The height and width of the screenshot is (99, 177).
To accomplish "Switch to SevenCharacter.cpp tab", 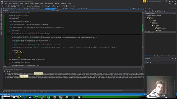I will (x=68, y=9).
